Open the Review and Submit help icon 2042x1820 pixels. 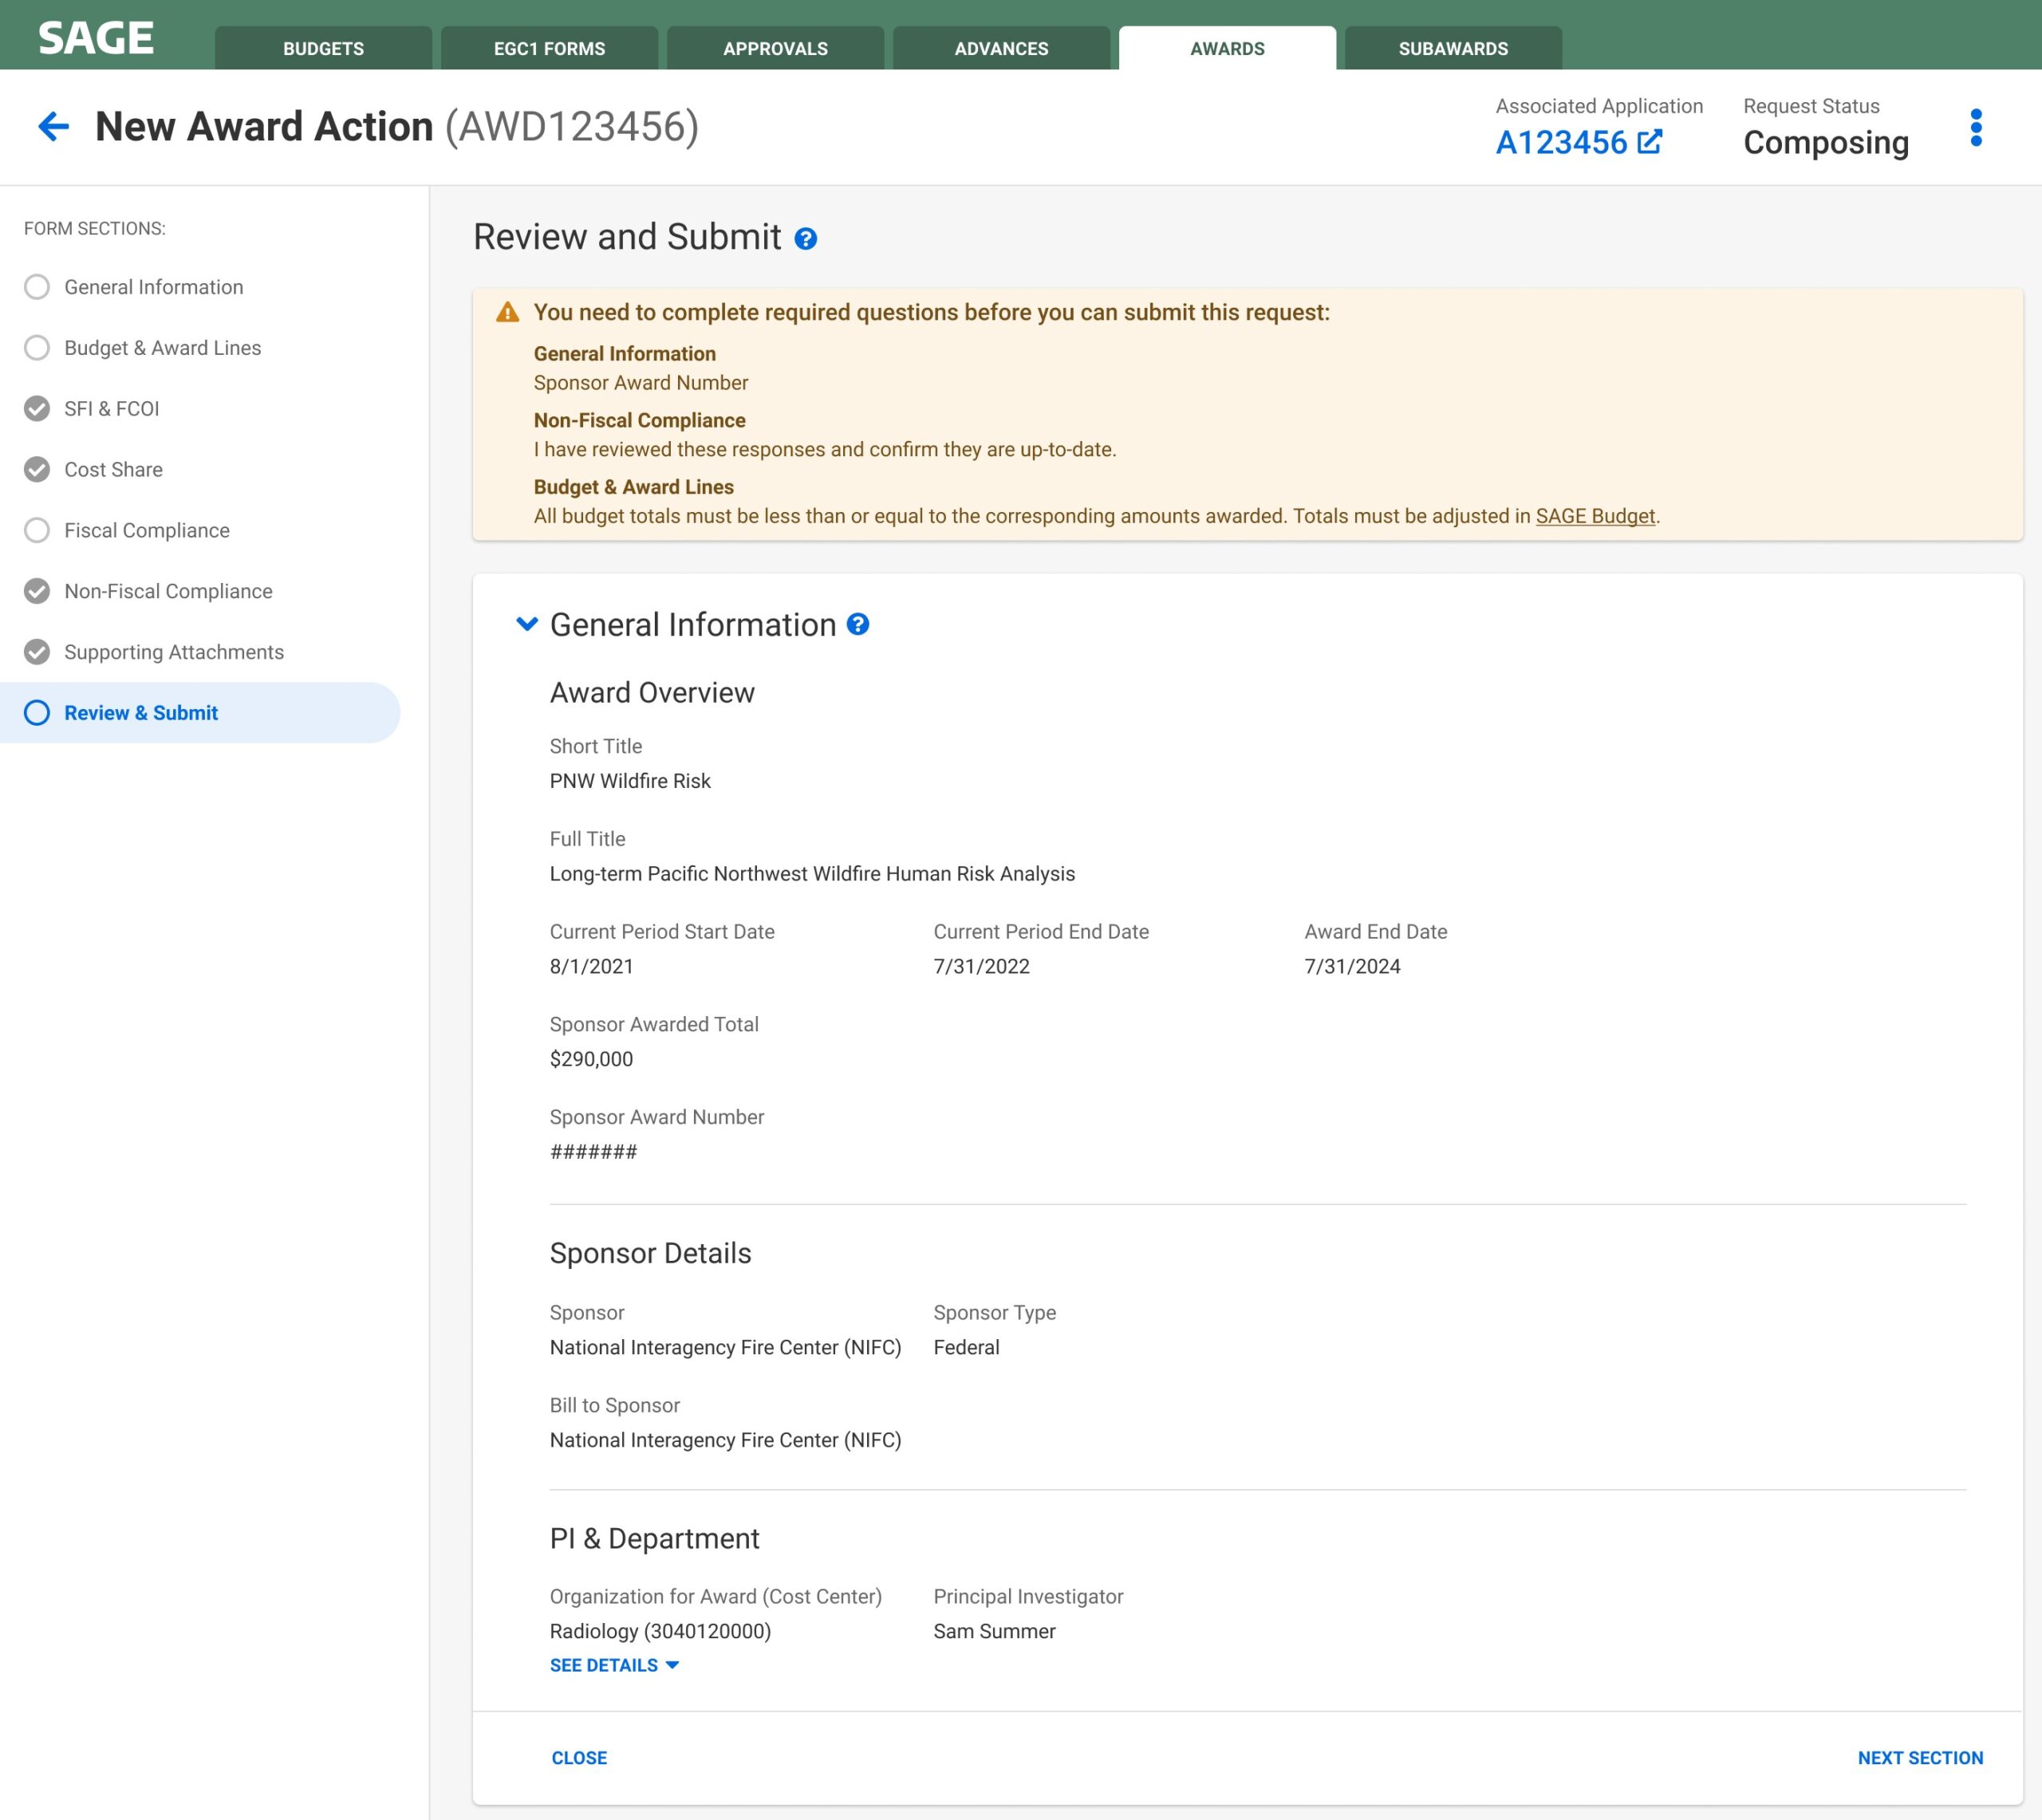pyautogui.click(x=806, y=238)
